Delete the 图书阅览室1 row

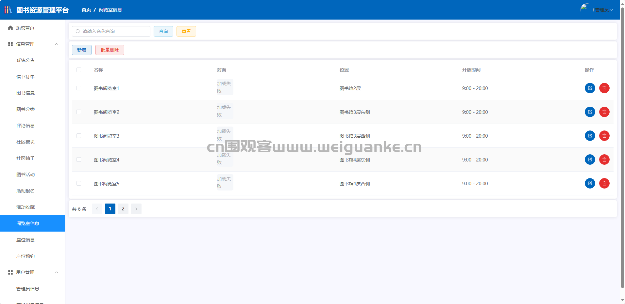(604, 88)
